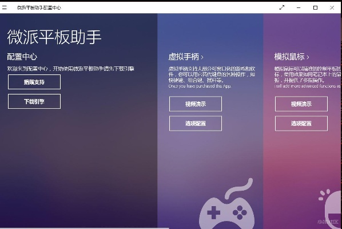The height and width of the screenshot is (229, 342).
Task: Click the 捐赠支持 button
Action: (x=34, y=82)
